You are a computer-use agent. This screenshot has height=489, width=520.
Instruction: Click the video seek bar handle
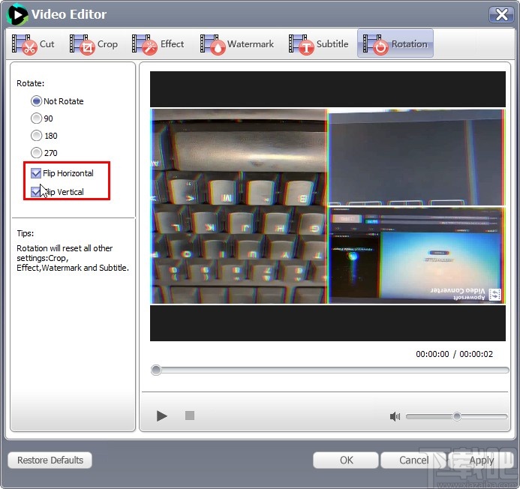tap(156, 370)
